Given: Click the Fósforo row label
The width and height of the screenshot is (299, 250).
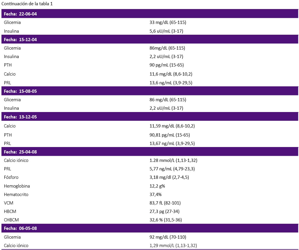Looking at the screenshot, I should 11,177.
